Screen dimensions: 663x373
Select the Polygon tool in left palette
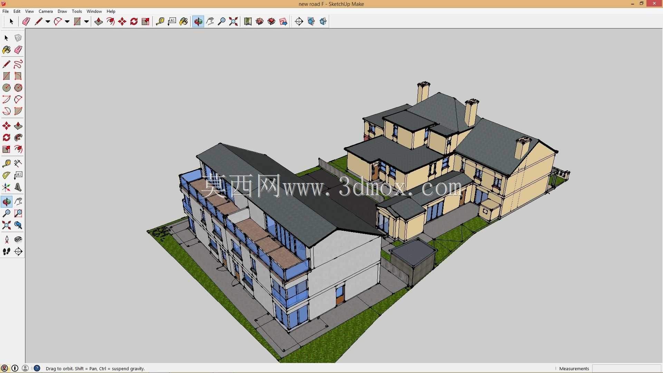point(18,88)
